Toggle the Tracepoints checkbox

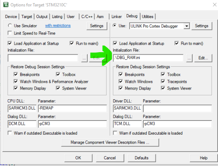(163, 81)
